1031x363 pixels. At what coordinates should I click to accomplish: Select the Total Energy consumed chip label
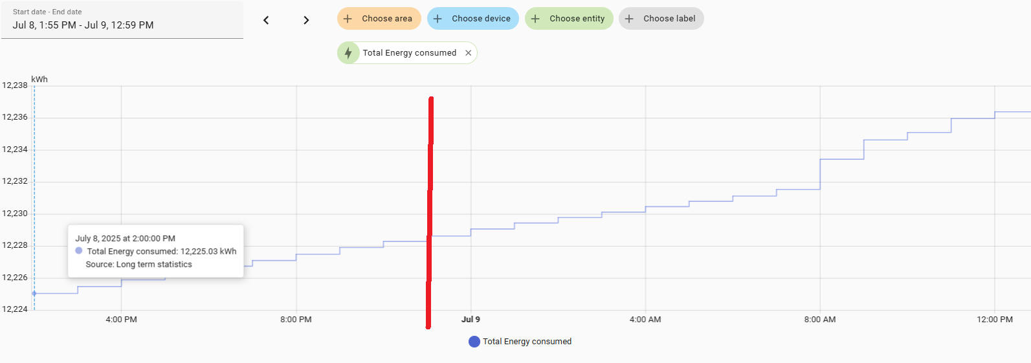410,53
